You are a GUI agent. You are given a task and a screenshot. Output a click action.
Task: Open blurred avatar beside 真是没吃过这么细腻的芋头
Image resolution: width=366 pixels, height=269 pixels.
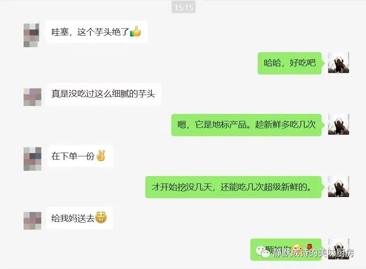coord(33,97)
